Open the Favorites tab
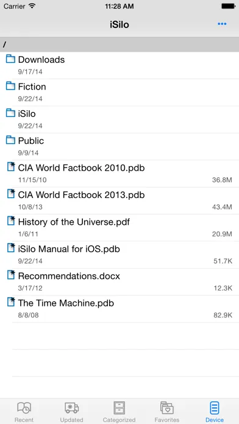 pos(166,412)
